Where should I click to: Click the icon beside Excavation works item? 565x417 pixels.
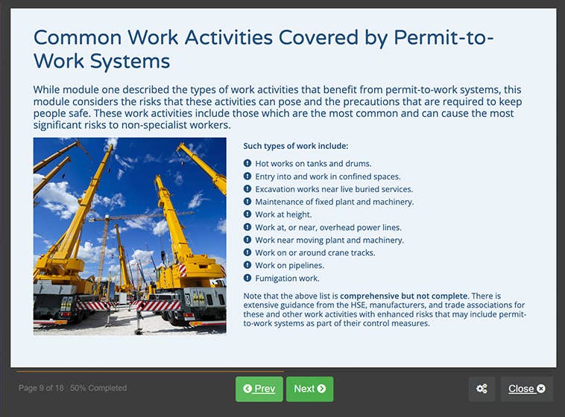tap(247, 189)
